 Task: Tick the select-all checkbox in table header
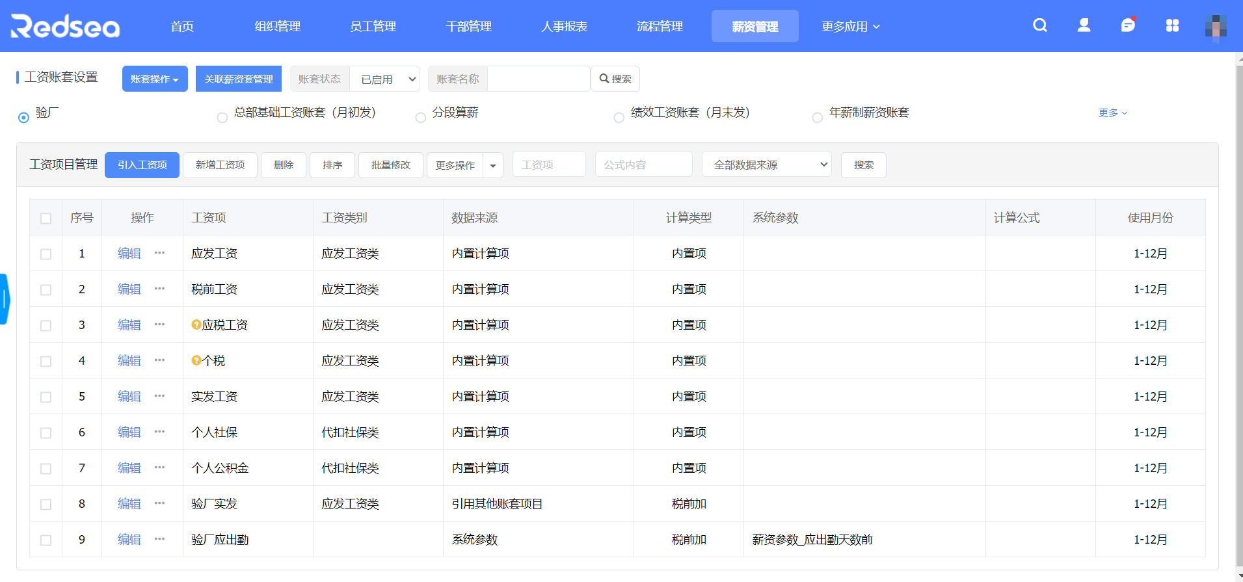tap(46, 218)
